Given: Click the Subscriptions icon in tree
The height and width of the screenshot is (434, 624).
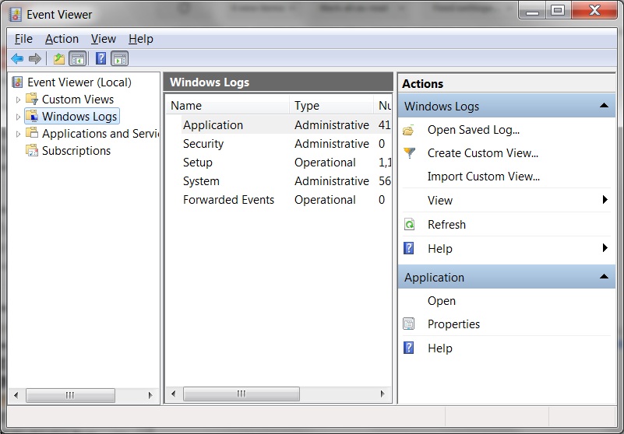Looking at the screenshot, I should click(32, 150).
